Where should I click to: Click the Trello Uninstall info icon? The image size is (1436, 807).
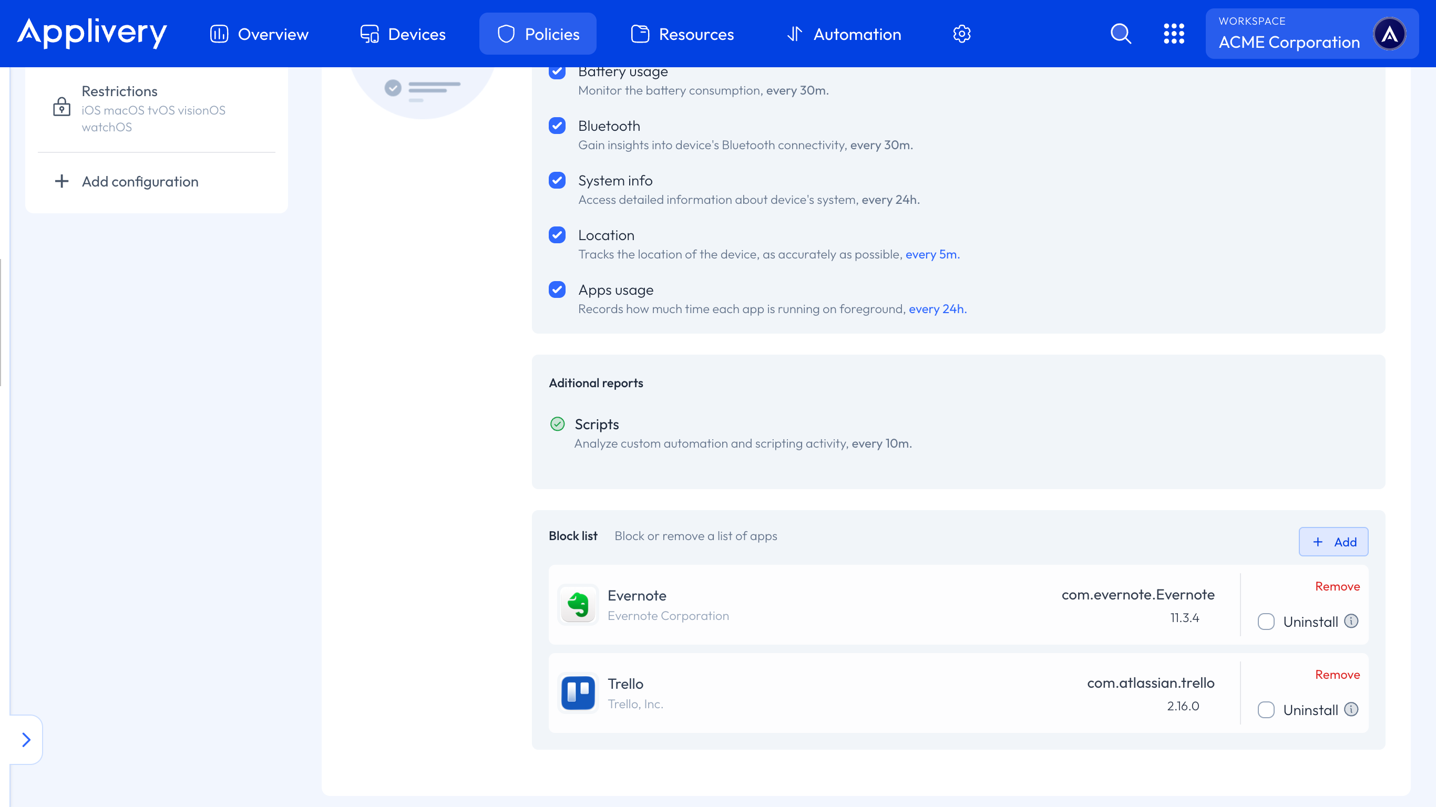pos(1351,709)
